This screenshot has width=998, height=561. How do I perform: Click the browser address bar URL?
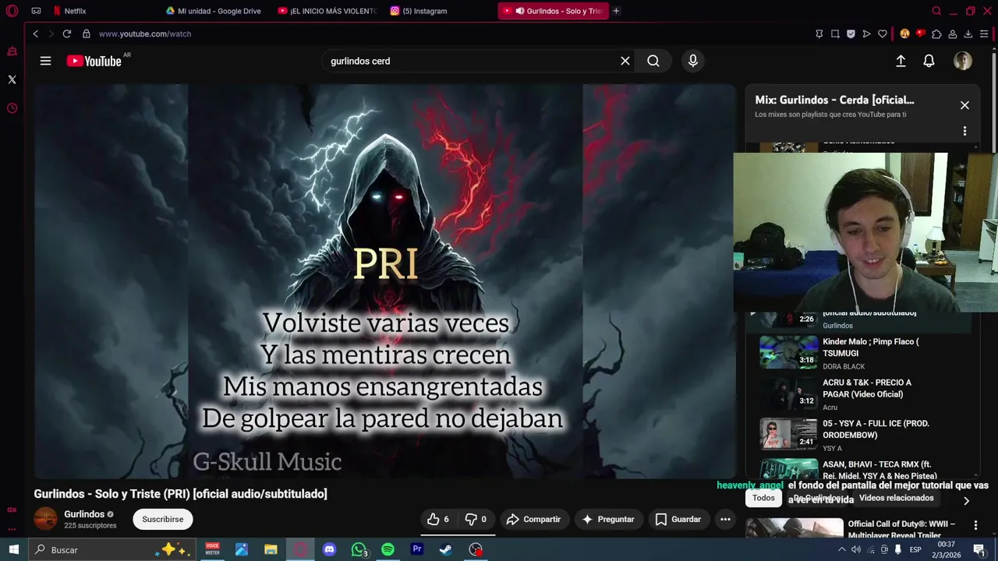pyautogui.click(x=145, y=34)
